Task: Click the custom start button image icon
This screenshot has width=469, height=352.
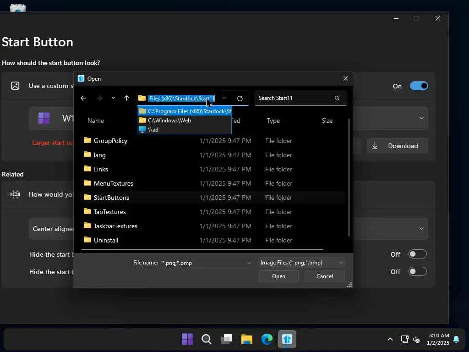Action: tap(15, 86)
